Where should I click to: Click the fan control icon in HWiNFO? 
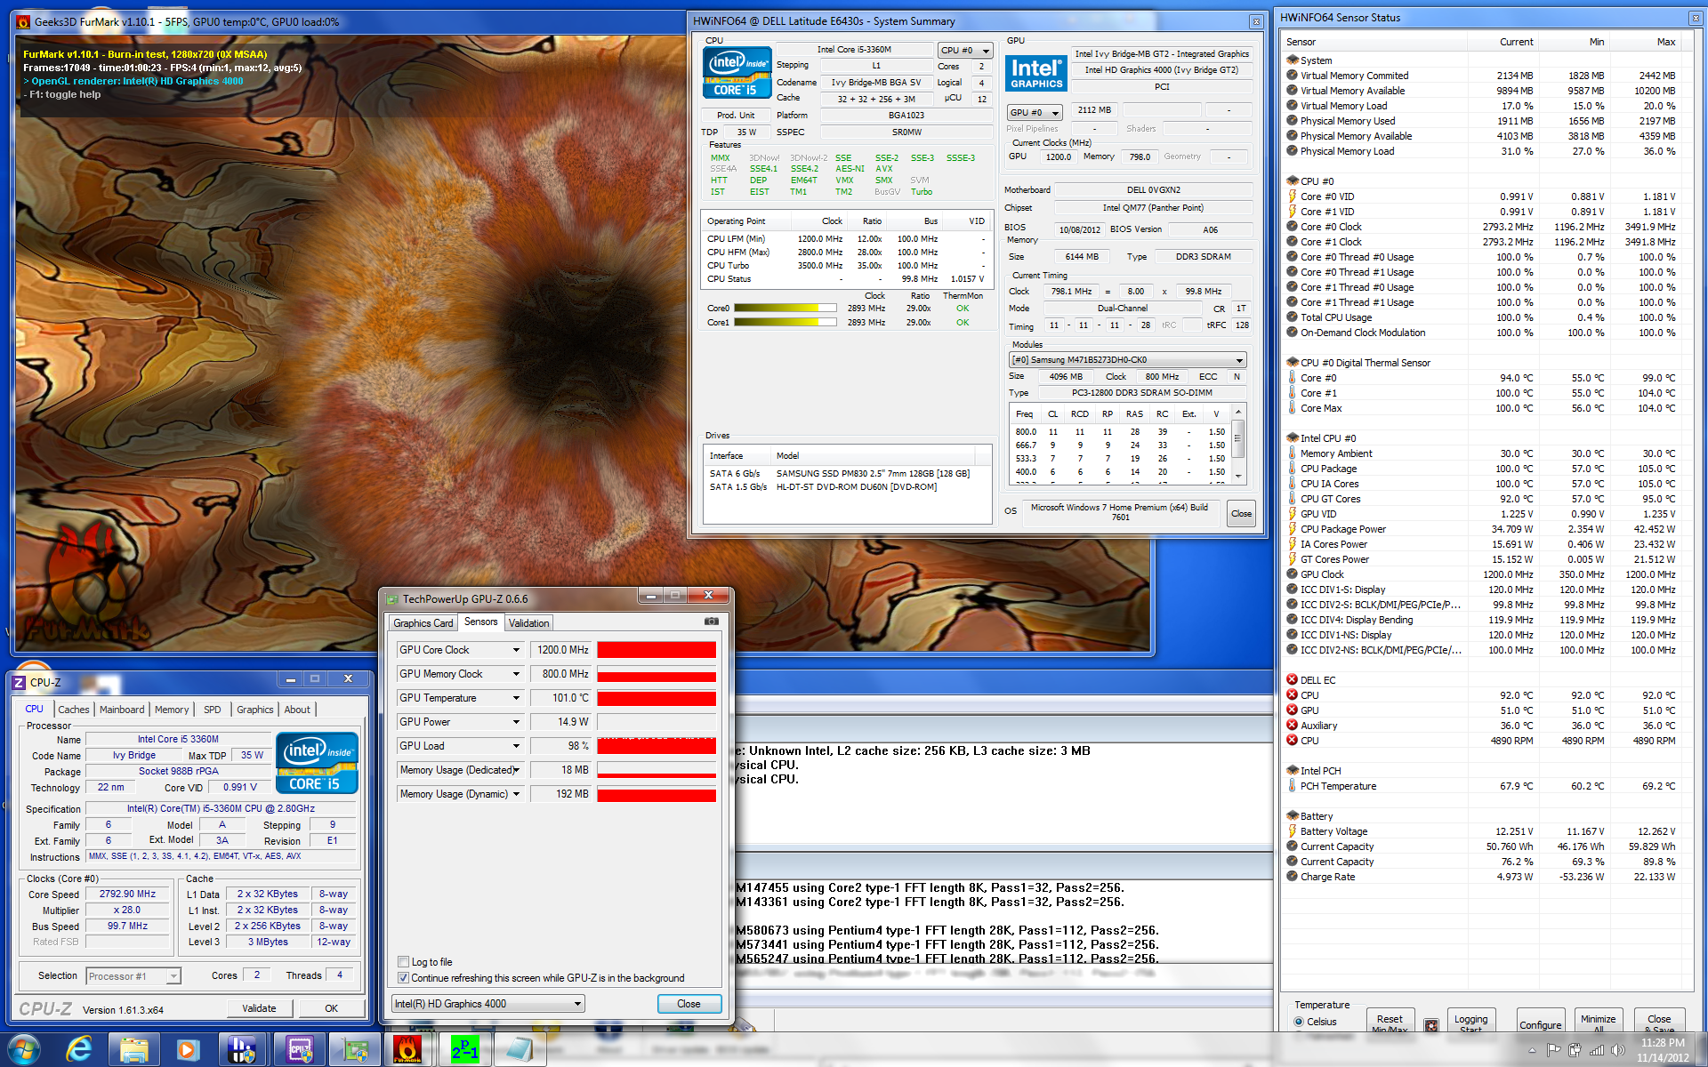(x=1431, y=1025)
